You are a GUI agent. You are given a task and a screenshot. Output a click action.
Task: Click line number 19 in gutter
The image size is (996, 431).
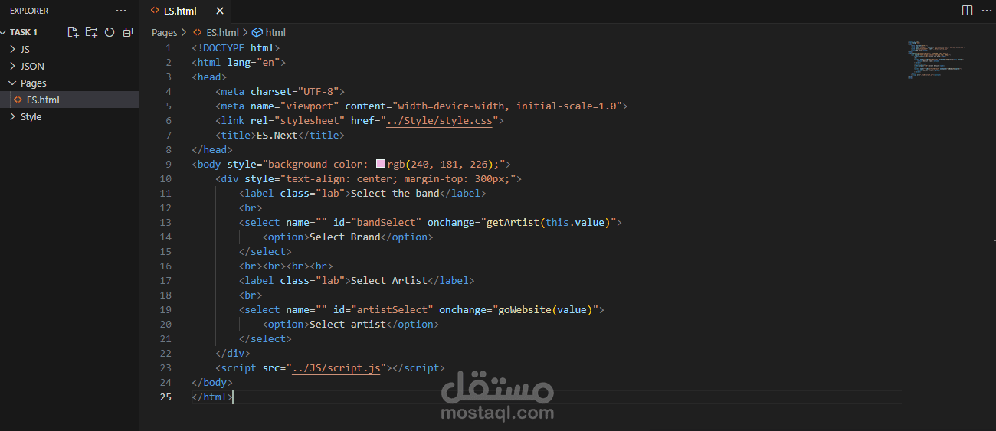[165, 309]
